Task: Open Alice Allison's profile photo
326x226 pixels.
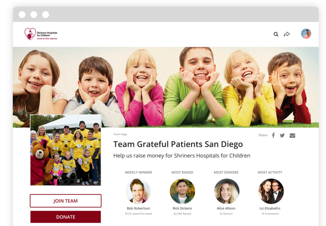Action: tap(227, 191)
